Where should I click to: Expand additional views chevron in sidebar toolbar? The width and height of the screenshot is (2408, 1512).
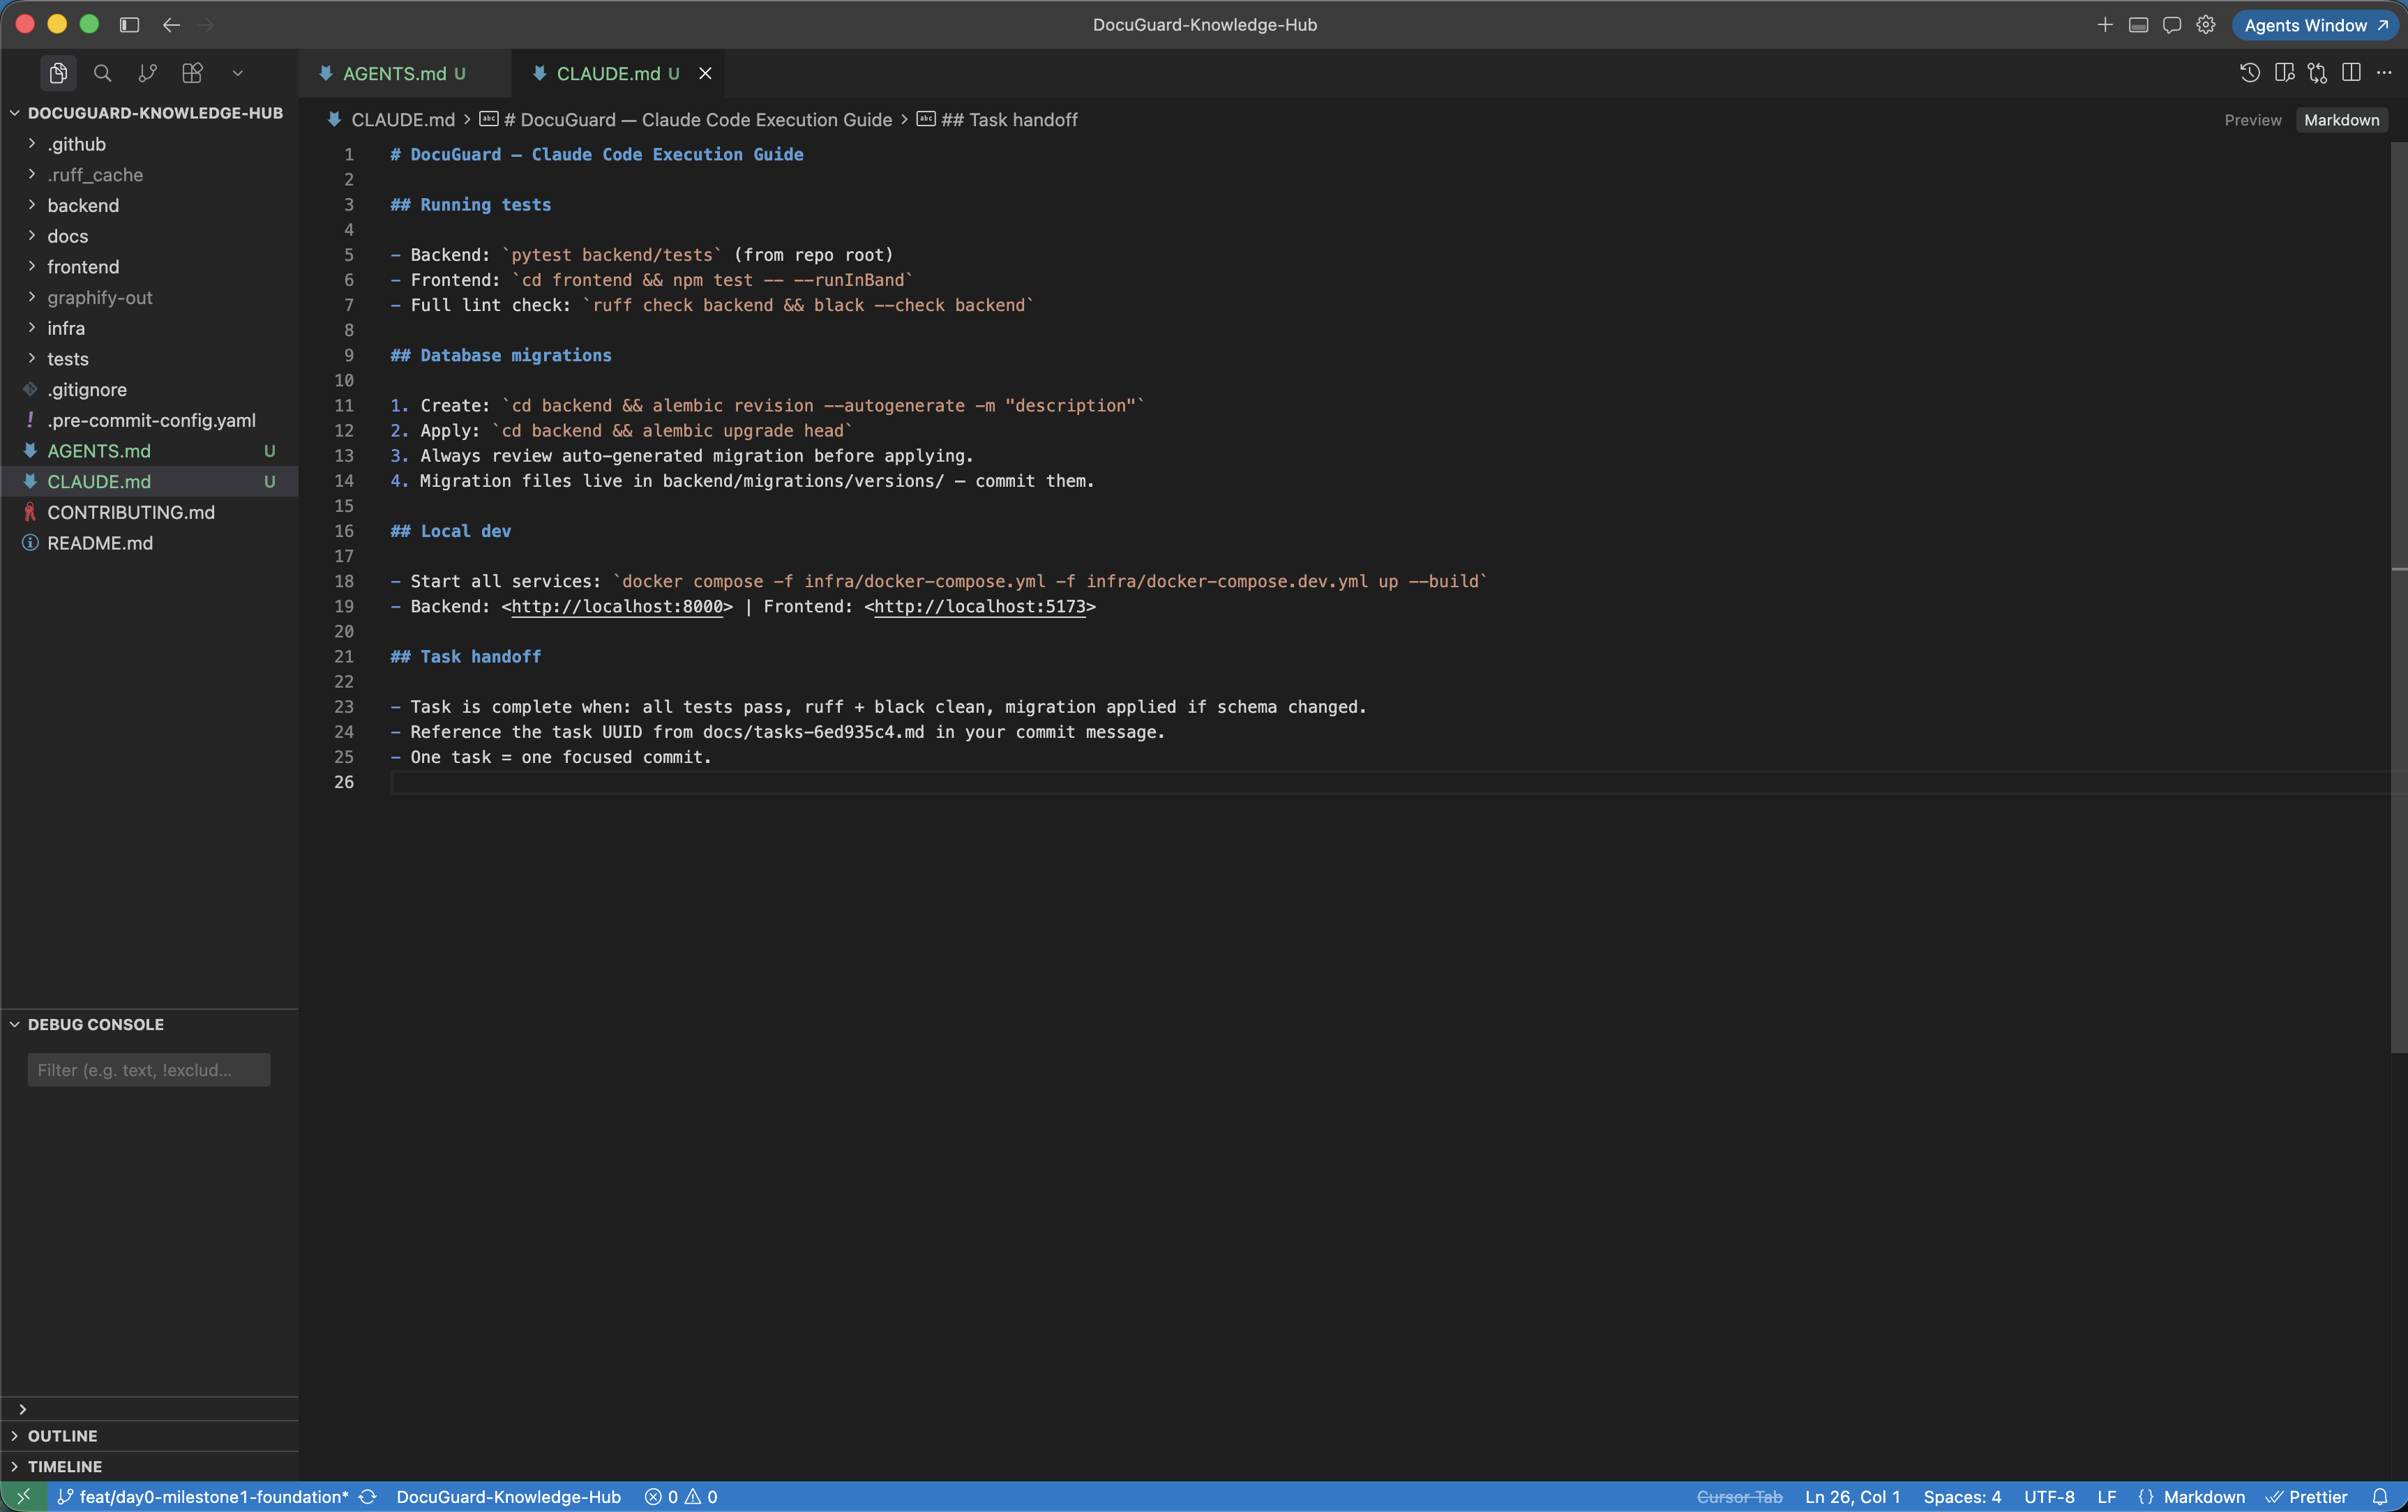237,73
